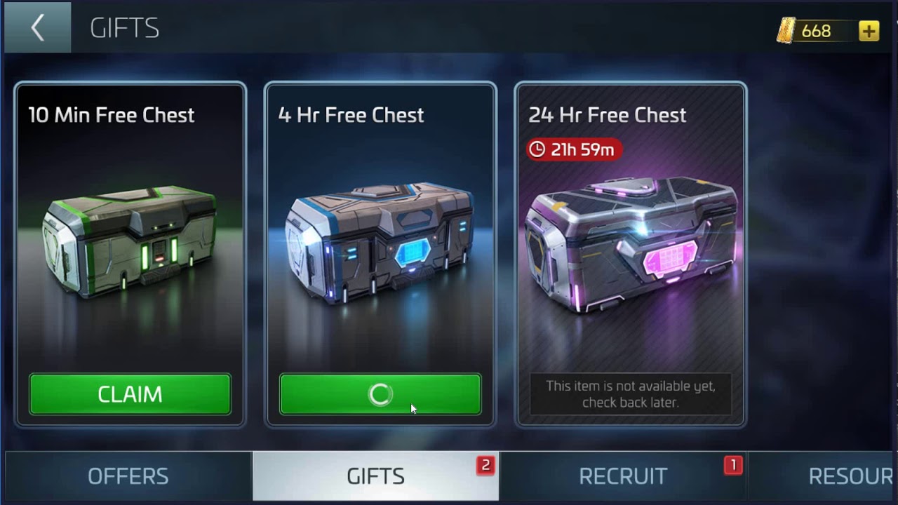This screenshot has height=505, width=898.
Task: Tap the 24 Hr Free Chest title
Action: (608, 115)
